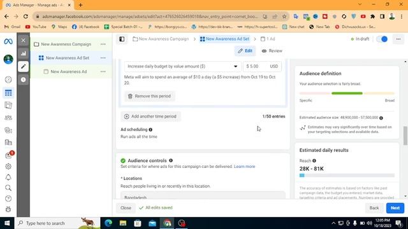Open the Help question mark icon

[8, 198]
